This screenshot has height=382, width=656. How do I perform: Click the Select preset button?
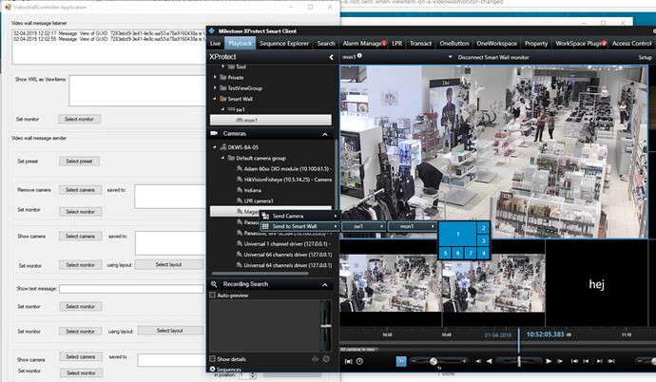pyautogui.click(x=80, y=161)
